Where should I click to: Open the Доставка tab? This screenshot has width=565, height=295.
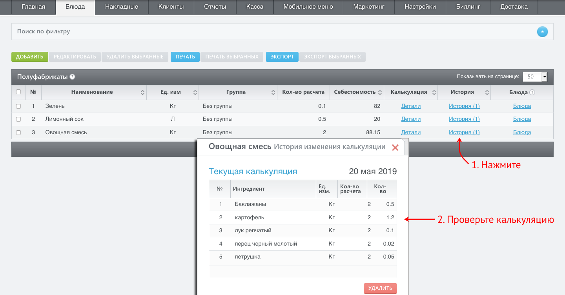coord(514,7)
